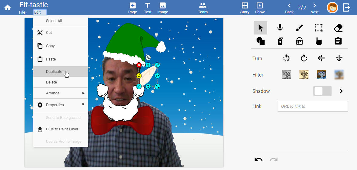Go to Next page
357x170 pixels.
315,8
